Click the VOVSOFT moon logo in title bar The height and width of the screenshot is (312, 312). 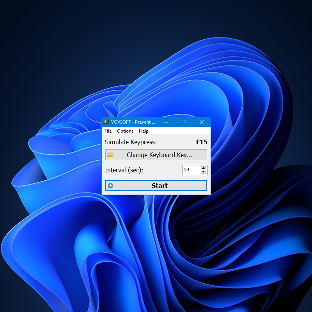click(106, 122)
